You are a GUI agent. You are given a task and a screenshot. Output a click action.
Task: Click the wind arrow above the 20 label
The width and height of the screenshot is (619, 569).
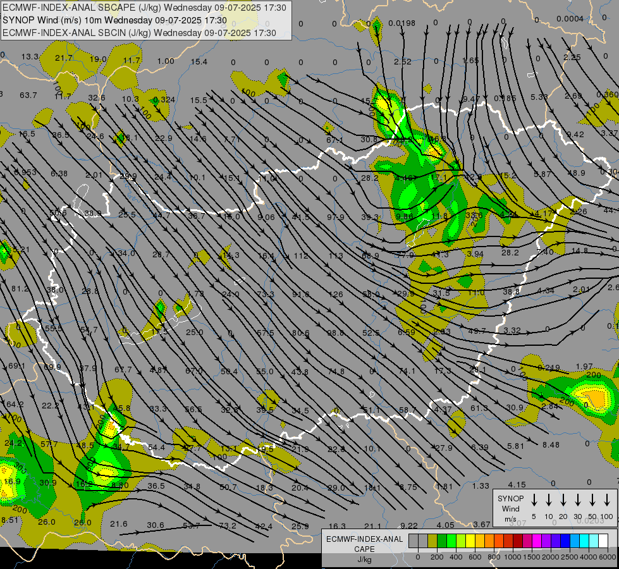tap(563, 500)
